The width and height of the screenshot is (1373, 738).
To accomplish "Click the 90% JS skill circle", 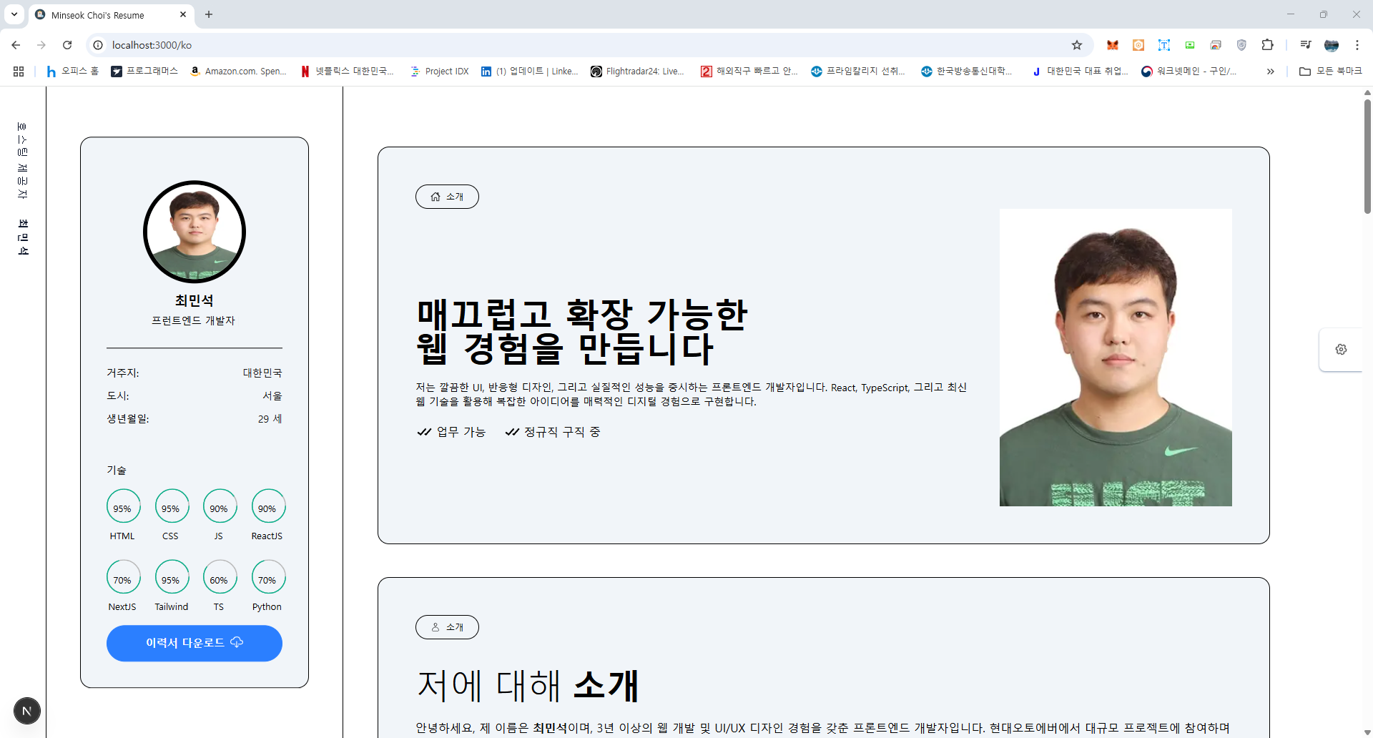I will [x=220, y=507].
